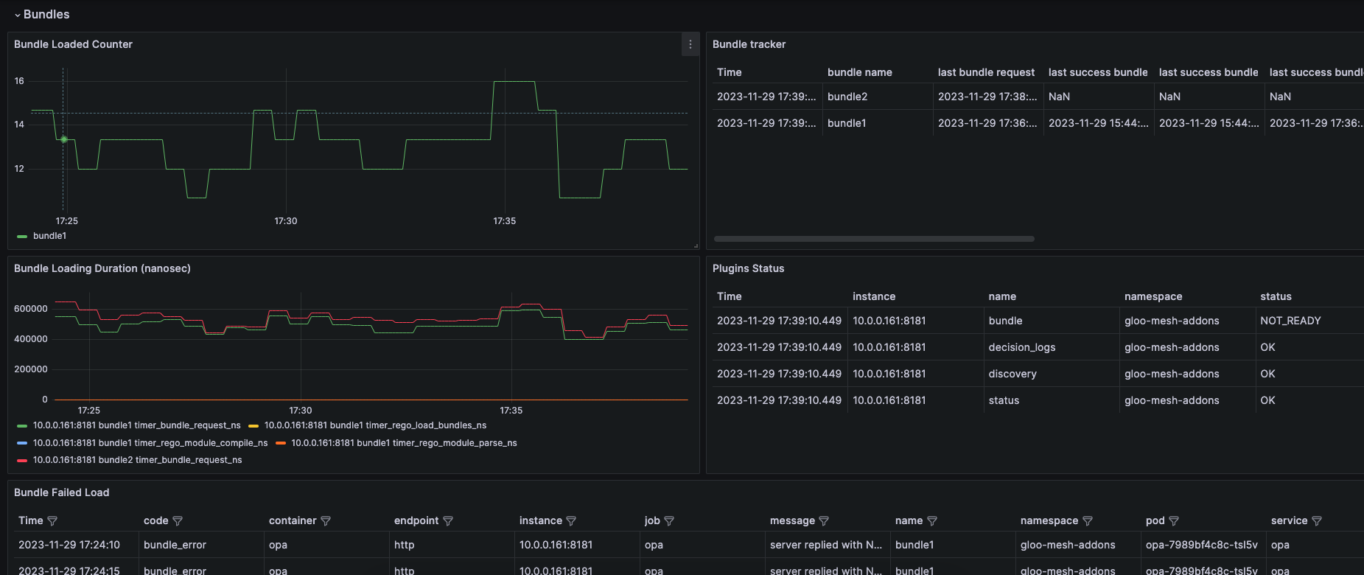Image resolution: width=1364 pixels, height=575 pixels.
Task: Filter the endpoint column
Action: coord(448,520)
